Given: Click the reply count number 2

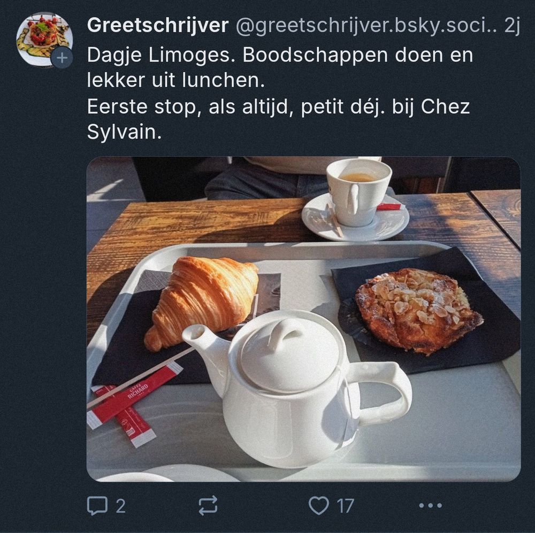Looking at the screenshot, I should pos(120,505).
